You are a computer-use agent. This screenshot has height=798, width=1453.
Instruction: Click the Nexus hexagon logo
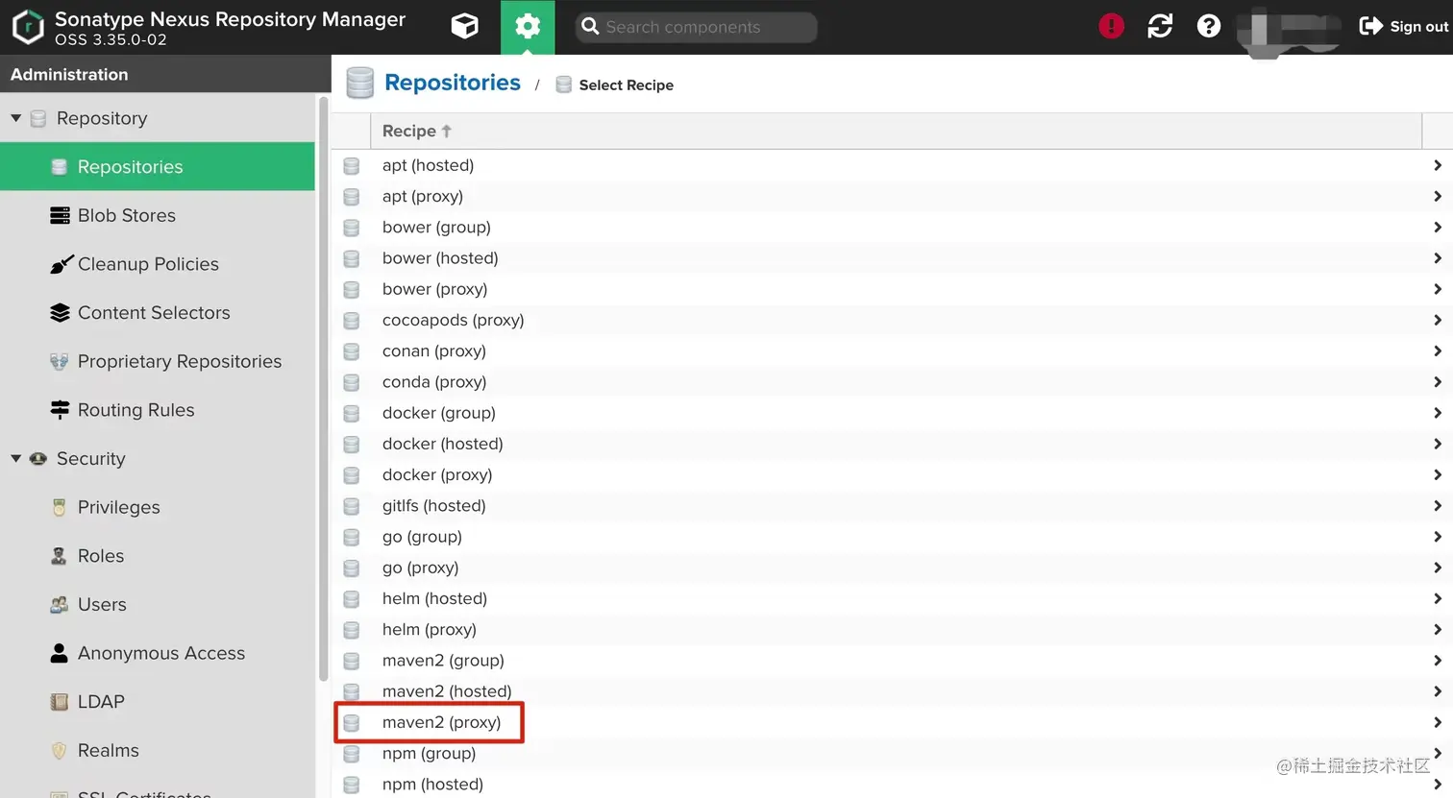pyautogui.click(x=28, y=27)
